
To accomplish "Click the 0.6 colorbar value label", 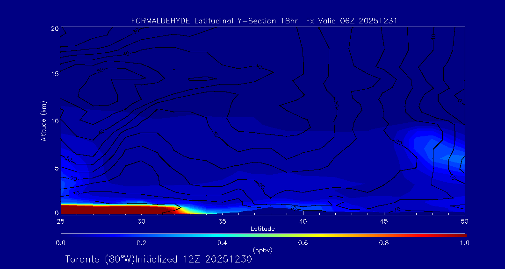I will coord(303,243).
